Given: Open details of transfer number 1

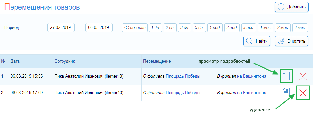Looking at the screenshot, I should pos(287,76).
